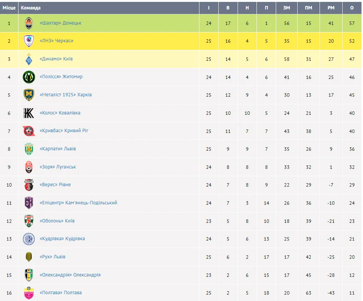The image size is (363, 301).
Task: Click the Shakhtar Donetsk club logo
Action: 29,23
